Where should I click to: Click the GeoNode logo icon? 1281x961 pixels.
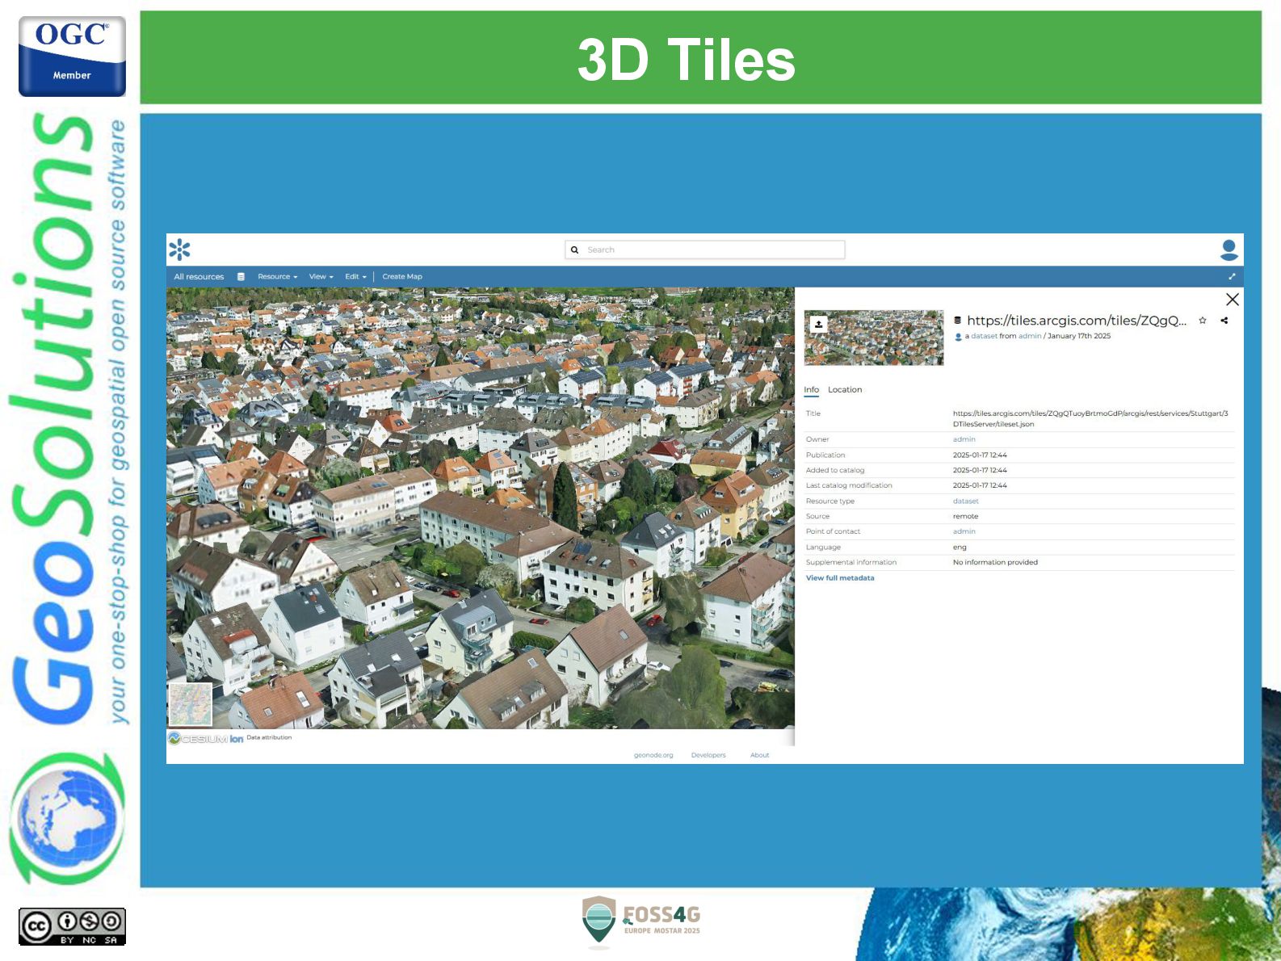(179, 250)
